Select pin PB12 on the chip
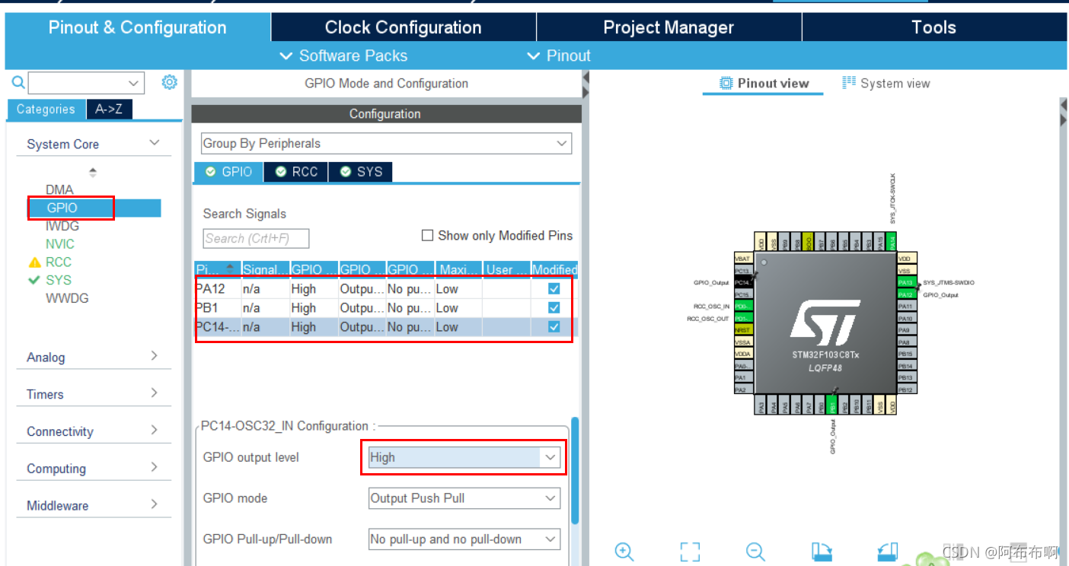 (907, 390)
